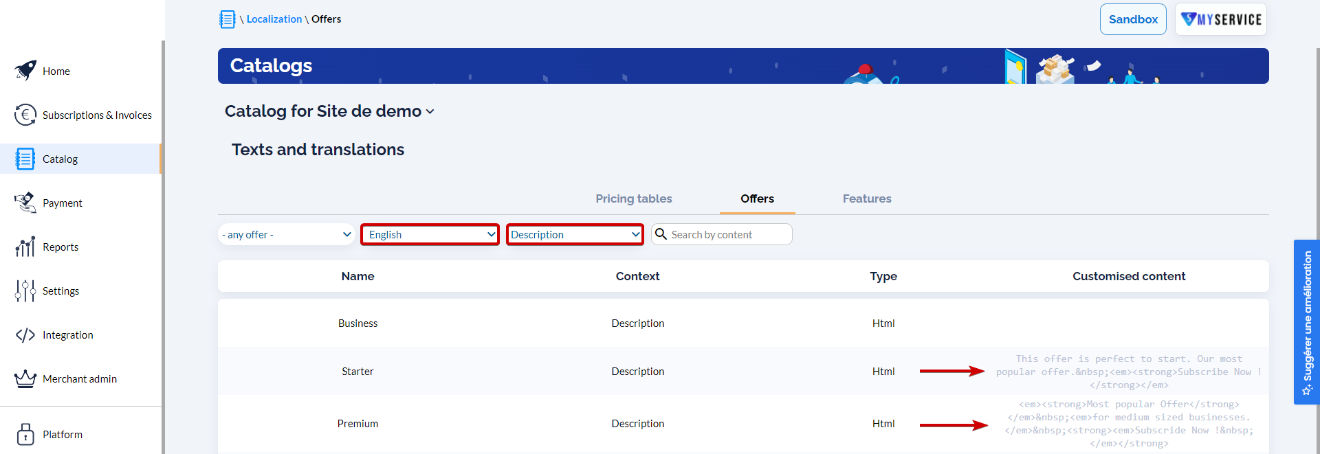Click the 'Suggérer une amélioration' side button

[1306, 322]
